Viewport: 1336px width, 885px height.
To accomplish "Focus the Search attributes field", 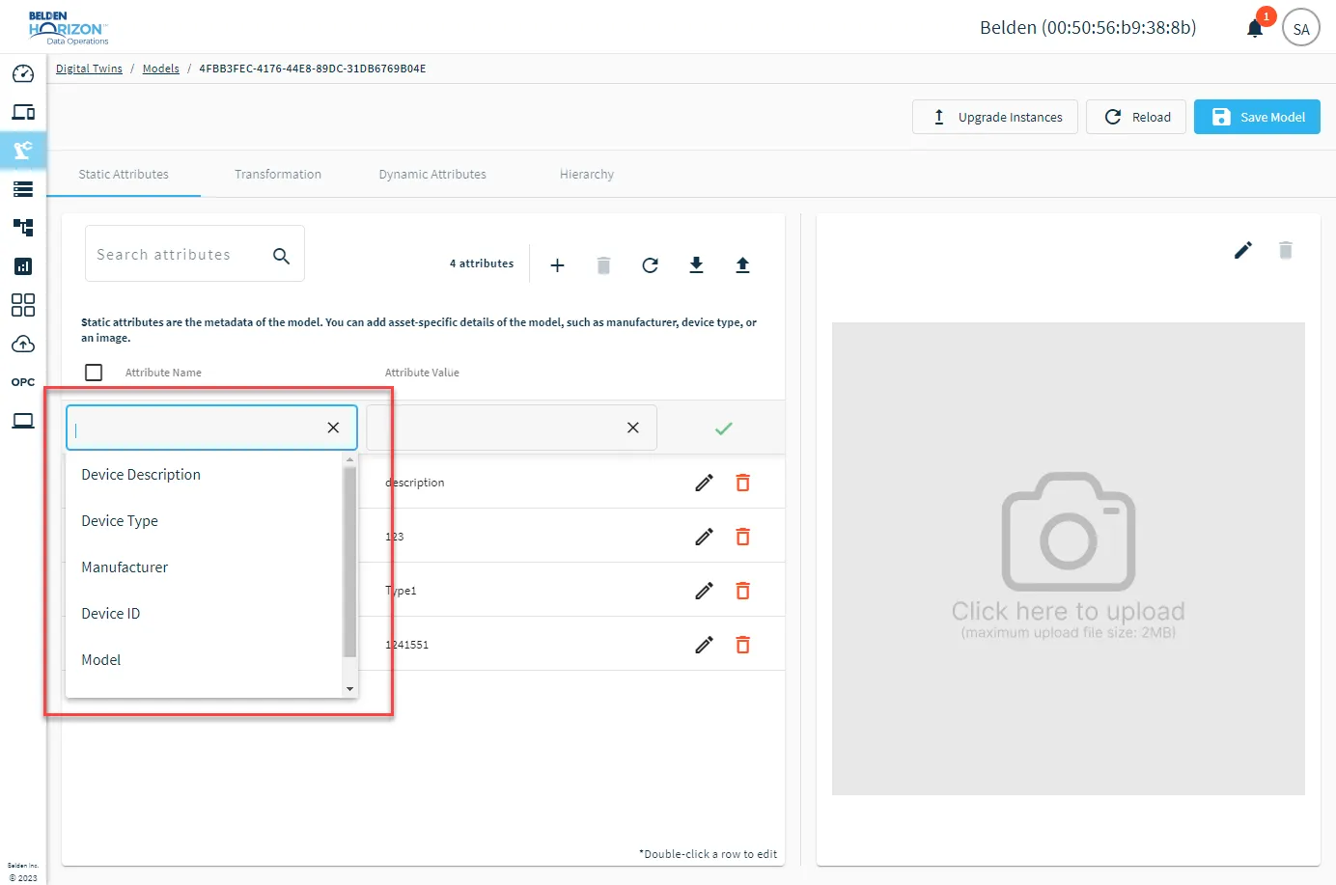I will [x=195, y=254].
